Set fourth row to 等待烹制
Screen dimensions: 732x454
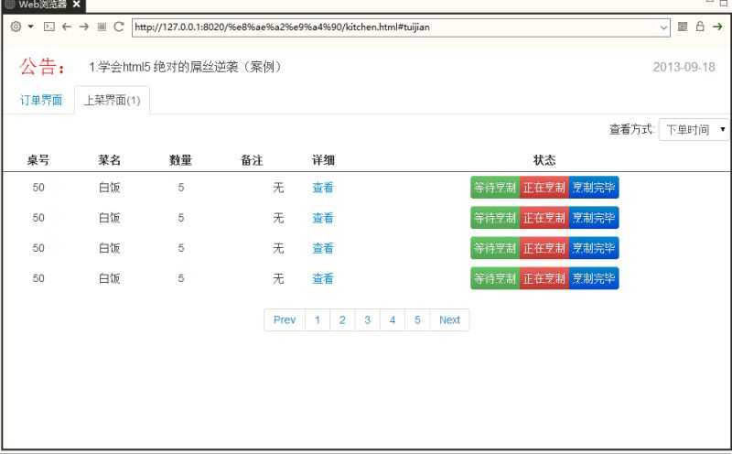495,278
